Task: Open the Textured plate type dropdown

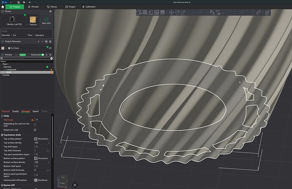Action: [33, 25]
